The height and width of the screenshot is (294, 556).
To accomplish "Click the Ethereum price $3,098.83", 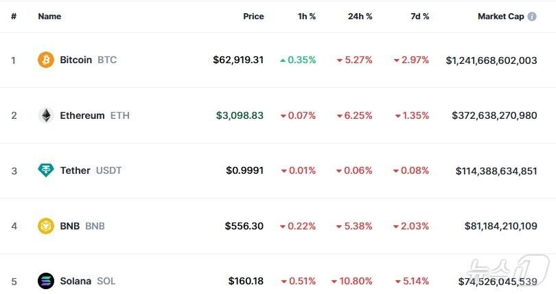I will (x=240, y=115).
